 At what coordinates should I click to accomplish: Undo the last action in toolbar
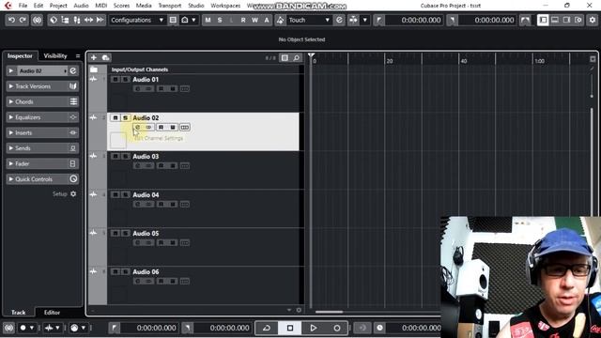click(11, 20)
